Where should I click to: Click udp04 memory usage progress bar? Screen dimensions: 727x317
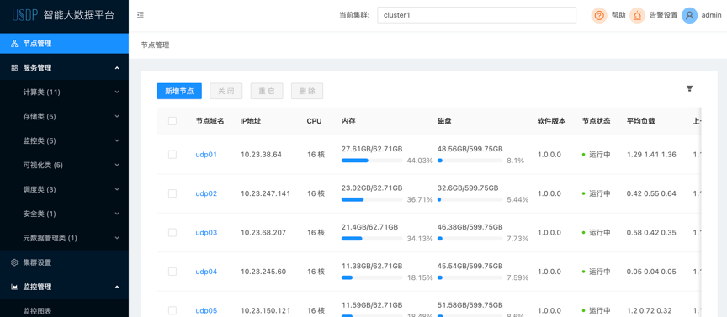(372, 277)
